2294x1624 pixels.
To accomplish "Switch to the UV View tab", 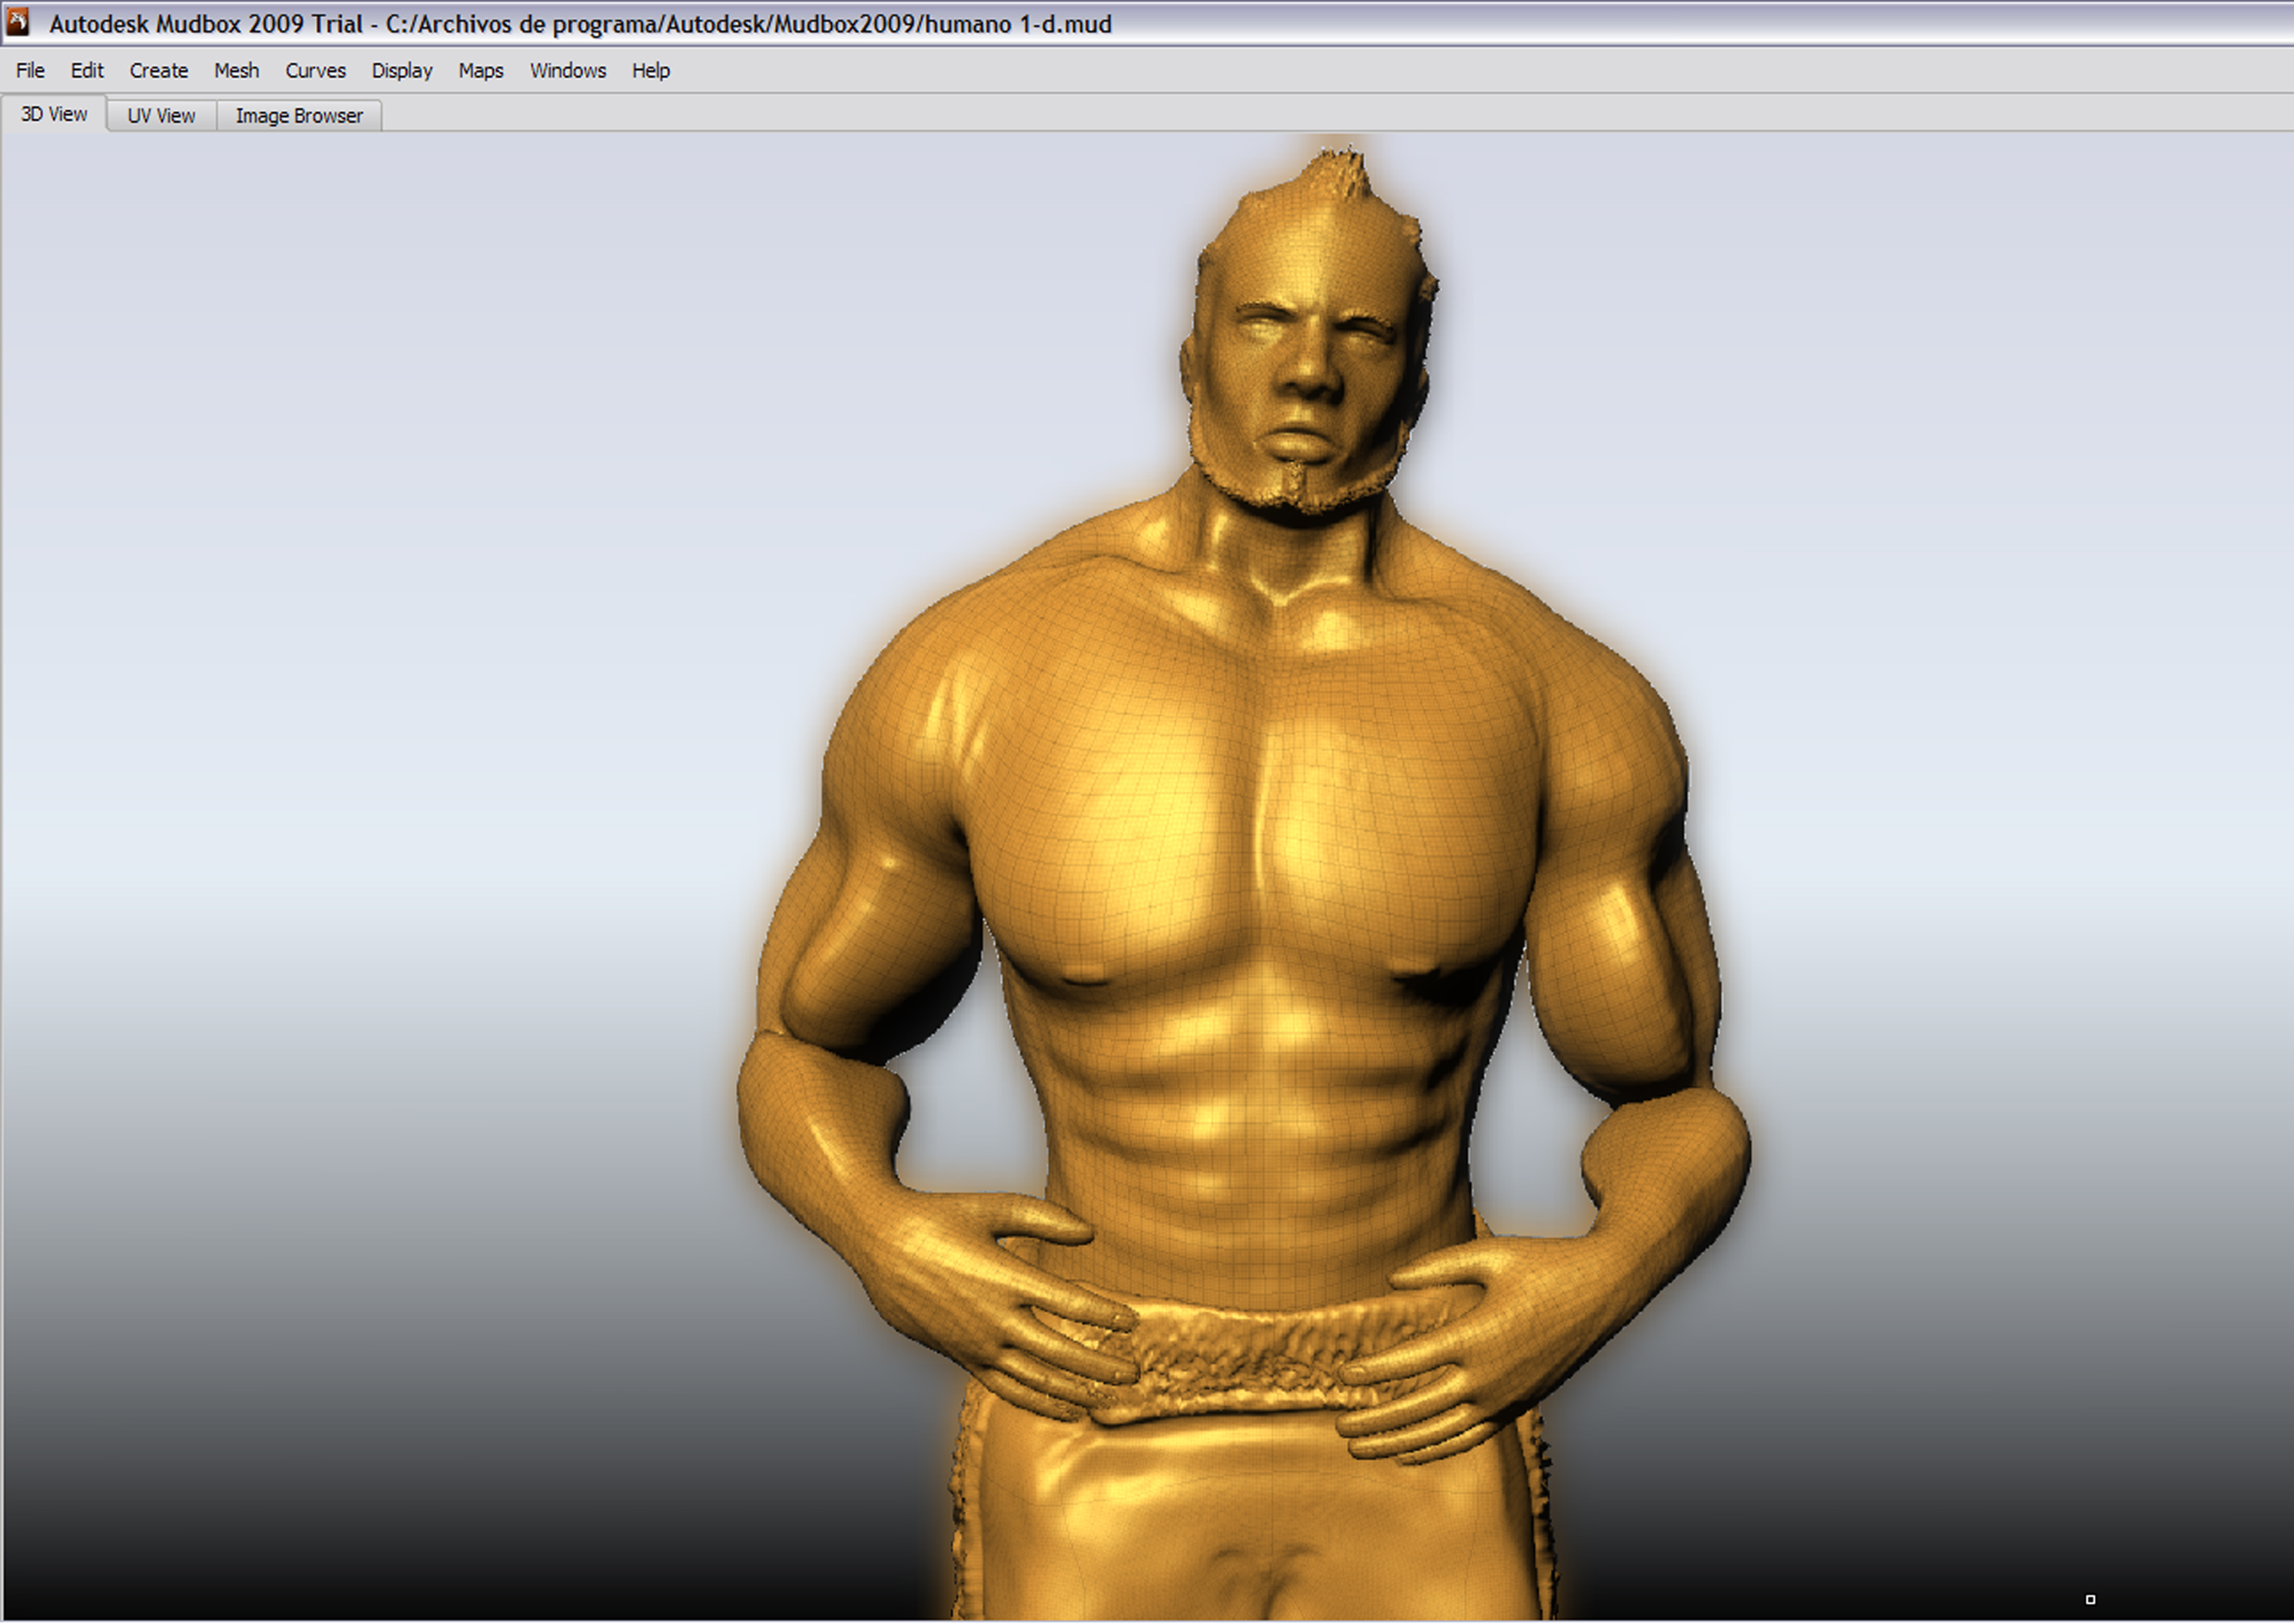I will (x=161, y=116).
